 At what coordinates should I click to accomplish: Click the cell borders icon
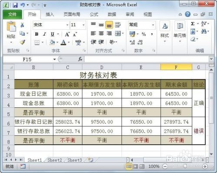tap(37, 43)
